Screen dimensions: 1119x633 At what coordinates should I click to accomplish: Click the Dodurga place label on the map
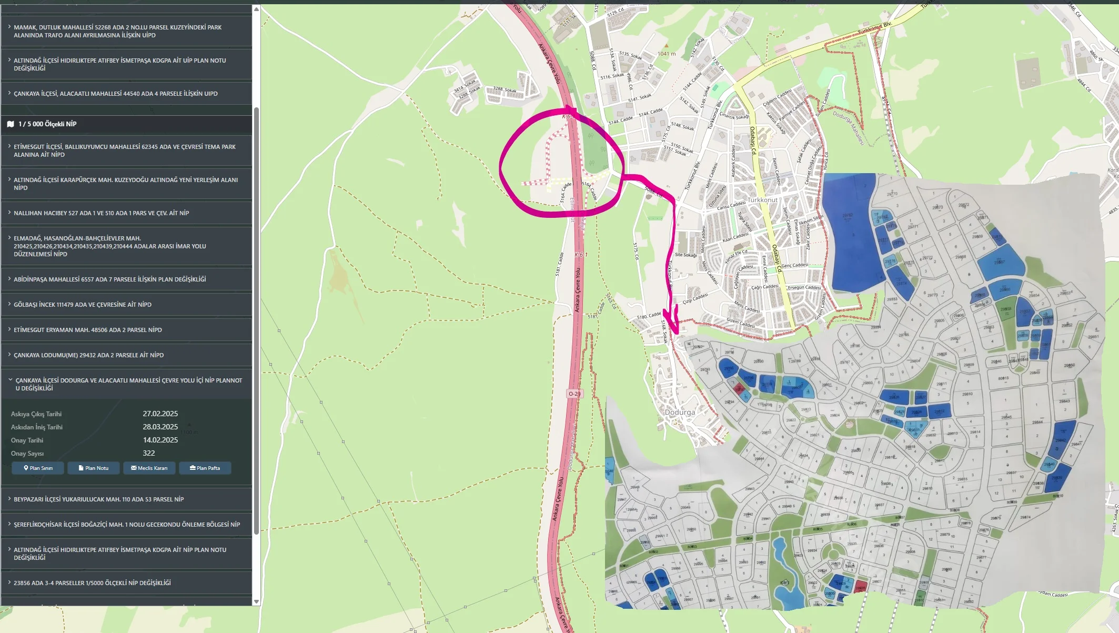point(680,413)
